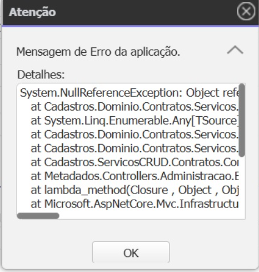Image resolution: width=259 pixels, height=272 pixels.
Task: Select the Microsoft.AspNetCore.Mvc.Infrastructu stack line
Action: 135,204
